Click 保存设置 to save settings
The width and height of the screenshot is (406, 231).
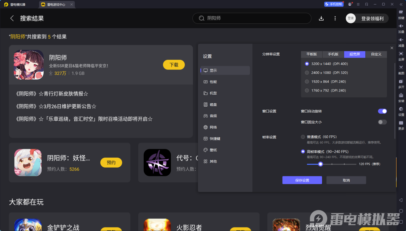pyautogui.click(x=302, y=180)
